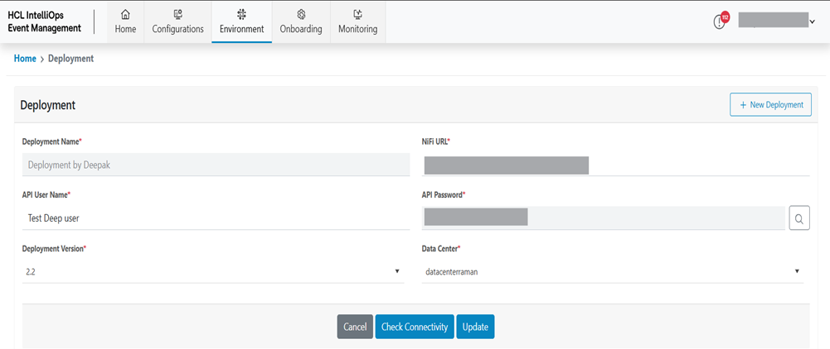Viewport: 830px width, 349px height.
Task: Click into the NiFi URL field
Action: [x=614, y=165]
